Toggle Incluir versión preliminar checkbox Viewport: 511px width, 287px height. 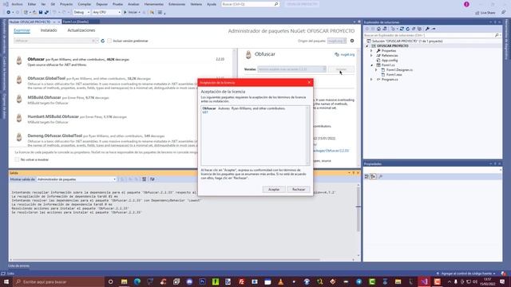tap(109, 41)
